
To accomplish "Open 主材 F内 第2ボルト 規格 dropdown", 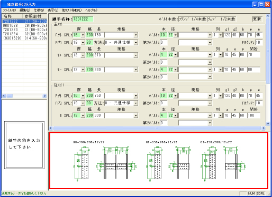I will (x=210, y=43).
